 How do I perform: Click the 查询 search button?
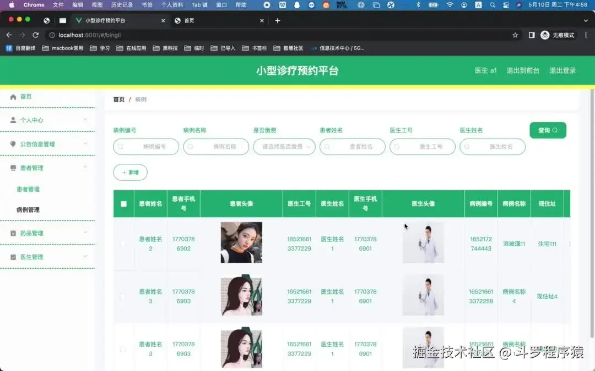[548, 130]
